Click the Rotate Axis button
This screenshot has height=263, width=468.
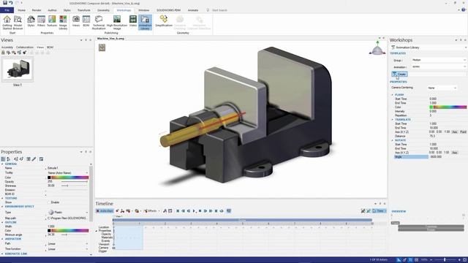click(x=455, y=153)
